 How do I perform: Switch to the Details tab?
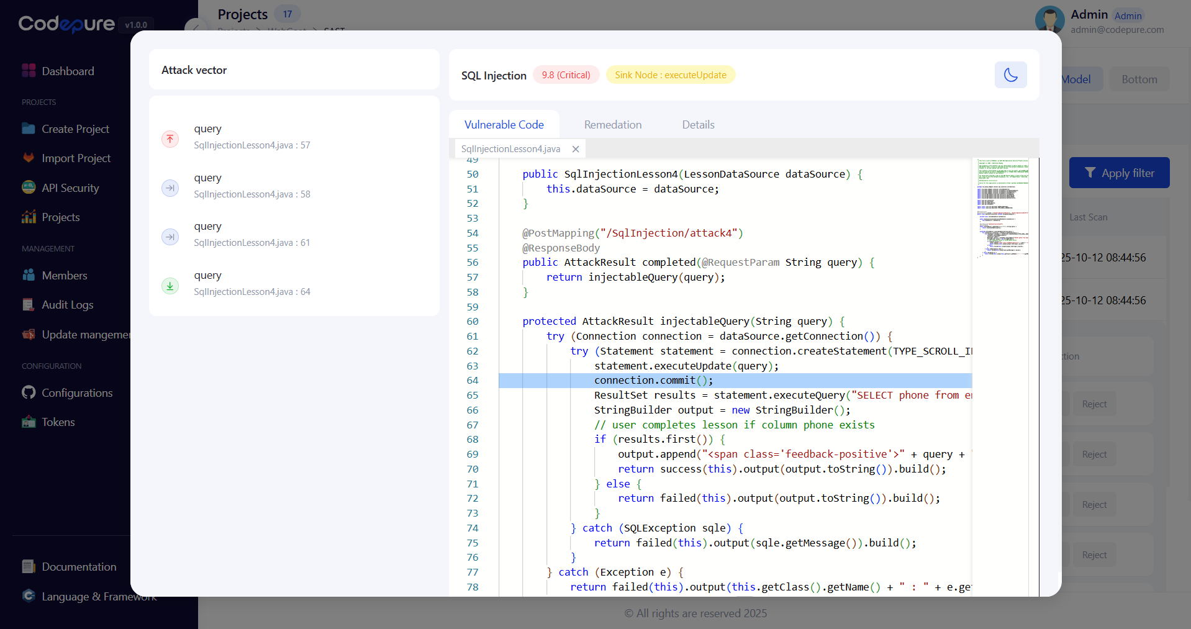coord(698,125)
